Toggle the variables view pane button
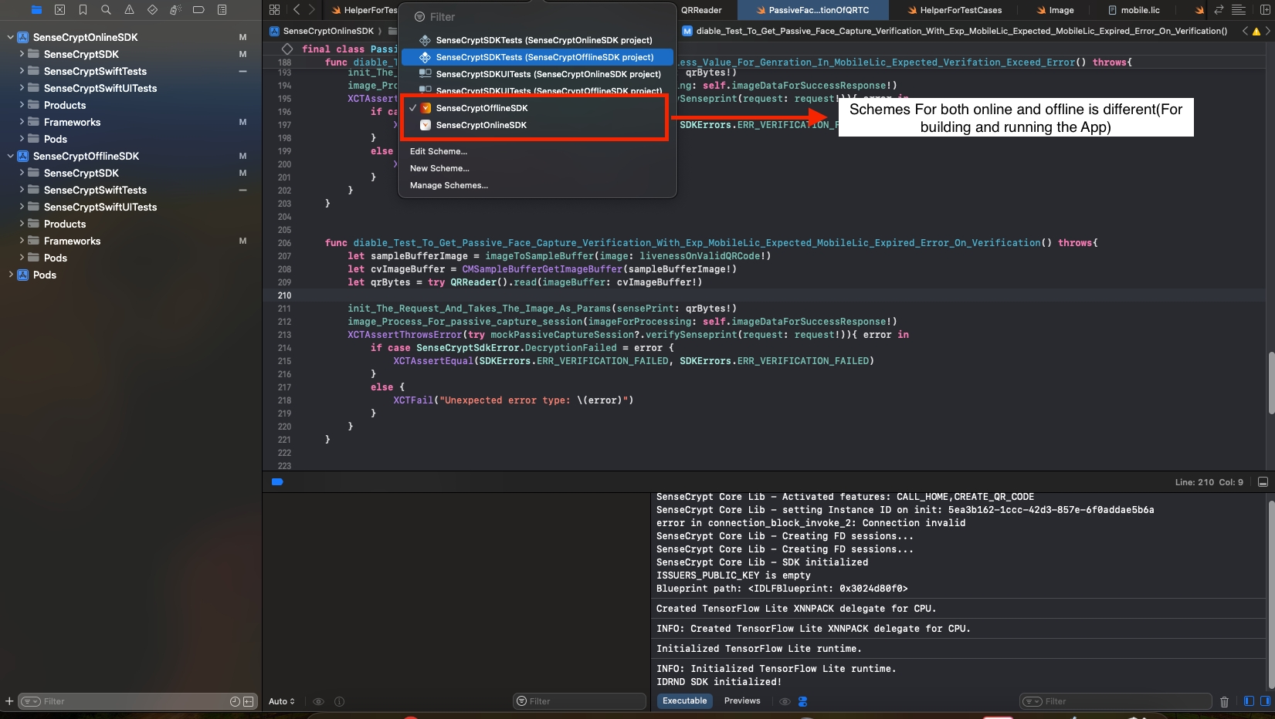Image resolution: width=1275 pixels, height=719 pixels. coord(1249,701)
